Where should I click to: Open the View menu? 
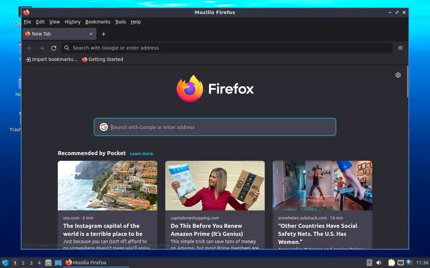pyautogui.click(x=54, y=22)
